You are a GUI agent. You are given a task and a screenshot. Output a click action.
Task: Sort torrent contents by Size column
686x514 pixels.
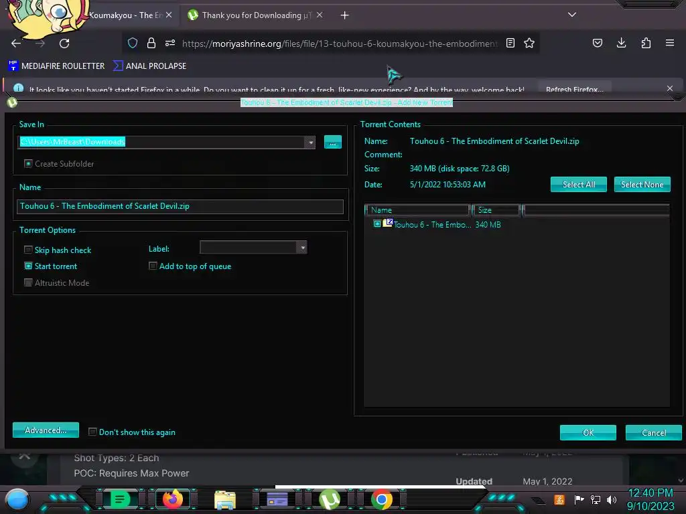(x=496, y=210)
